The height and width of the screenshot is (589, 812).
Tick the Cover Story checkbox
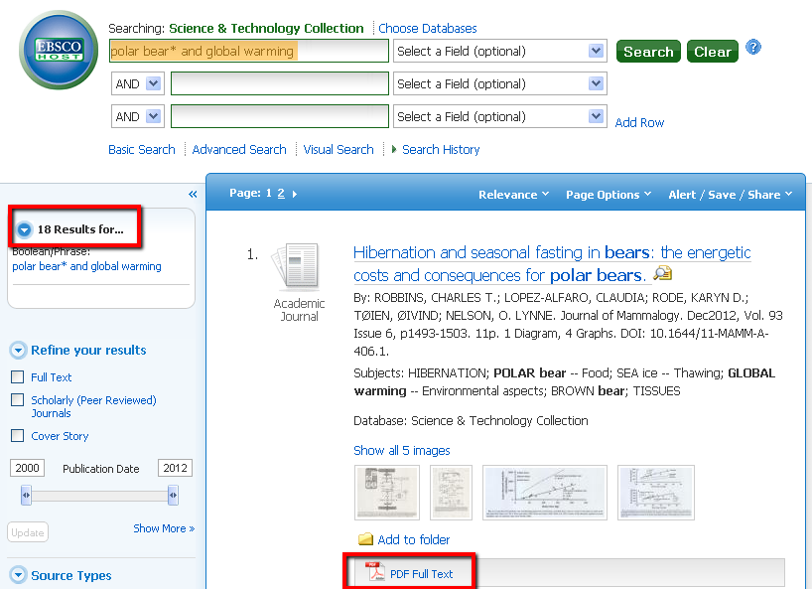click(17, 436)
